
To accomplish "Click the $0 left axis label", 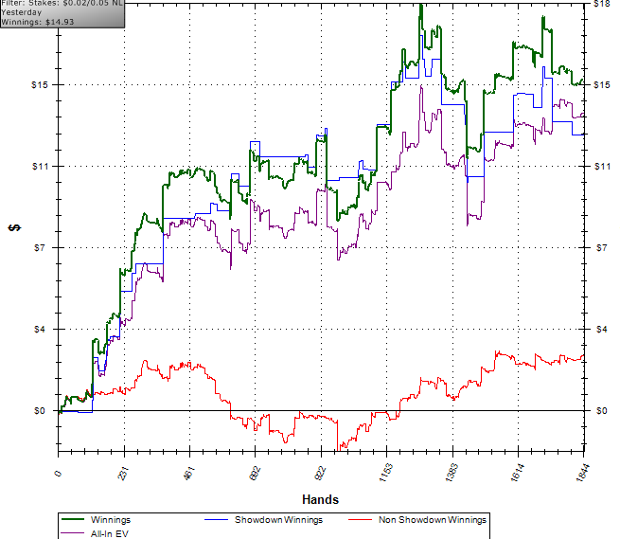I will (40, 411).
